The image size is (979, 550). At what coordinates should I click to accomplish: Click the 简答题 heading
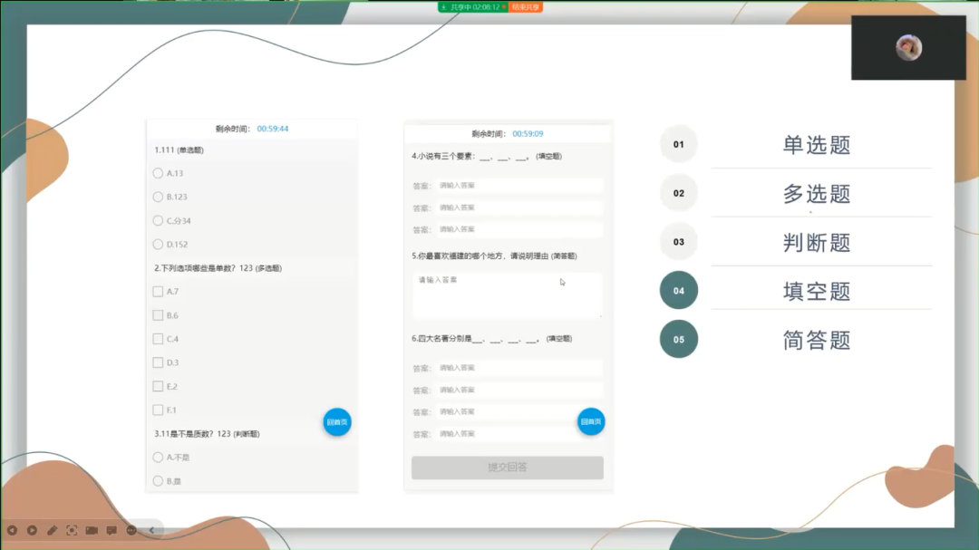tap(817, 340)
